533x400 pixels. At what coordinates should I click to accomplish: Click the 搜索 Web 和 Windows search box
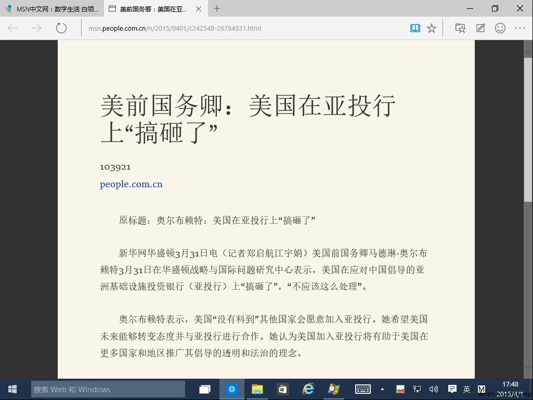tap(108, 389)
